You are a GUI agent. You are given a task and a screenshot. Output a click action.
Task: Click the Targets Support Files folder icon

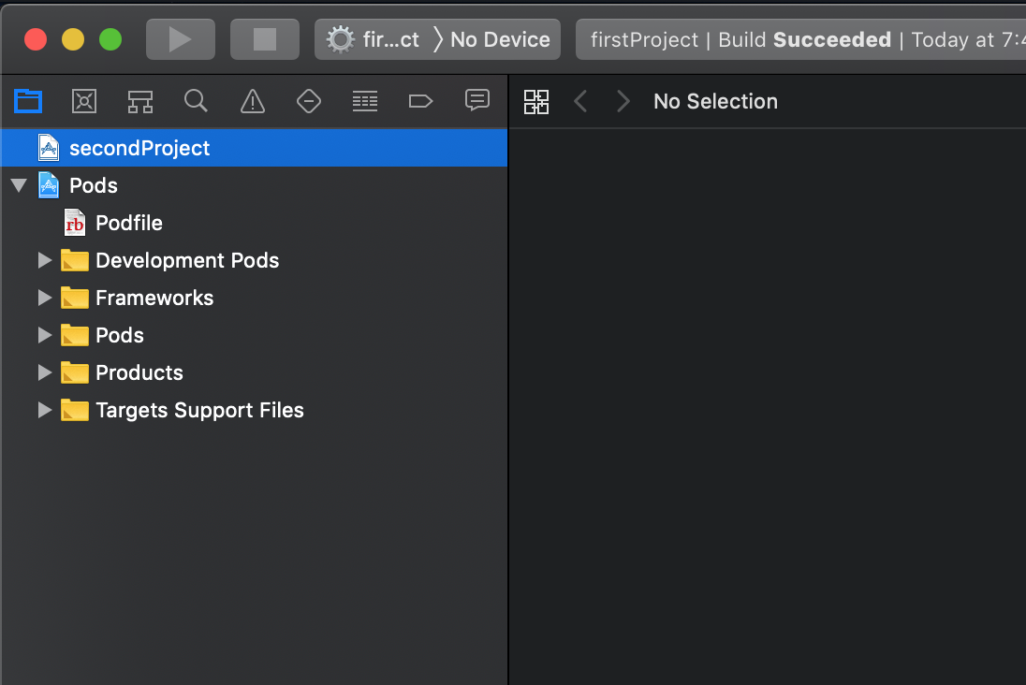(75, 410)
